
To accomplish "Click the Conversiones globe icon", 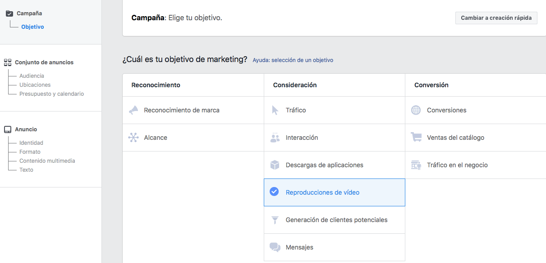I will tap(416, 110).
